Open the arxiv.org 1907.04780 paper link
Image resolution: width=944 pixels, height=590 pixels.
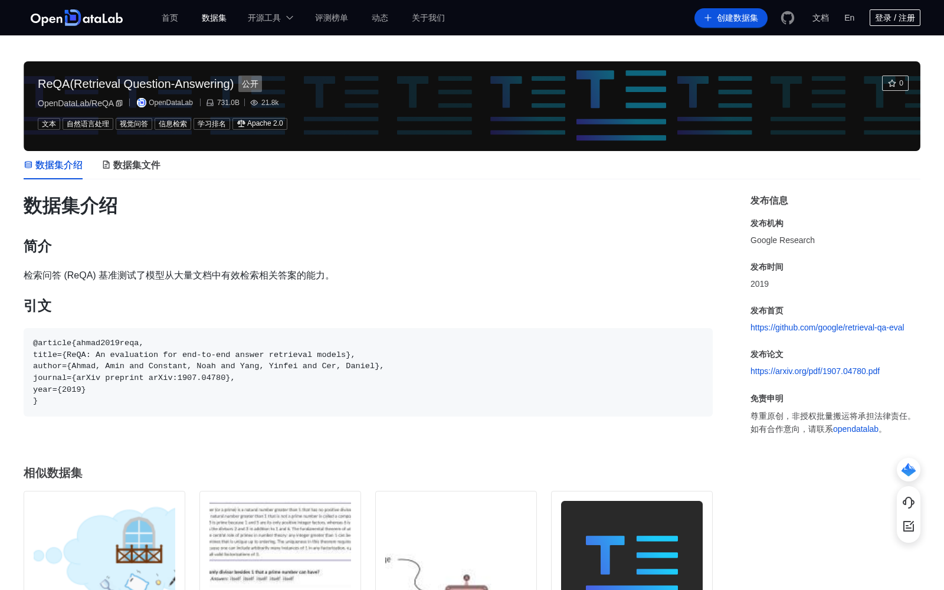(815, 371)
